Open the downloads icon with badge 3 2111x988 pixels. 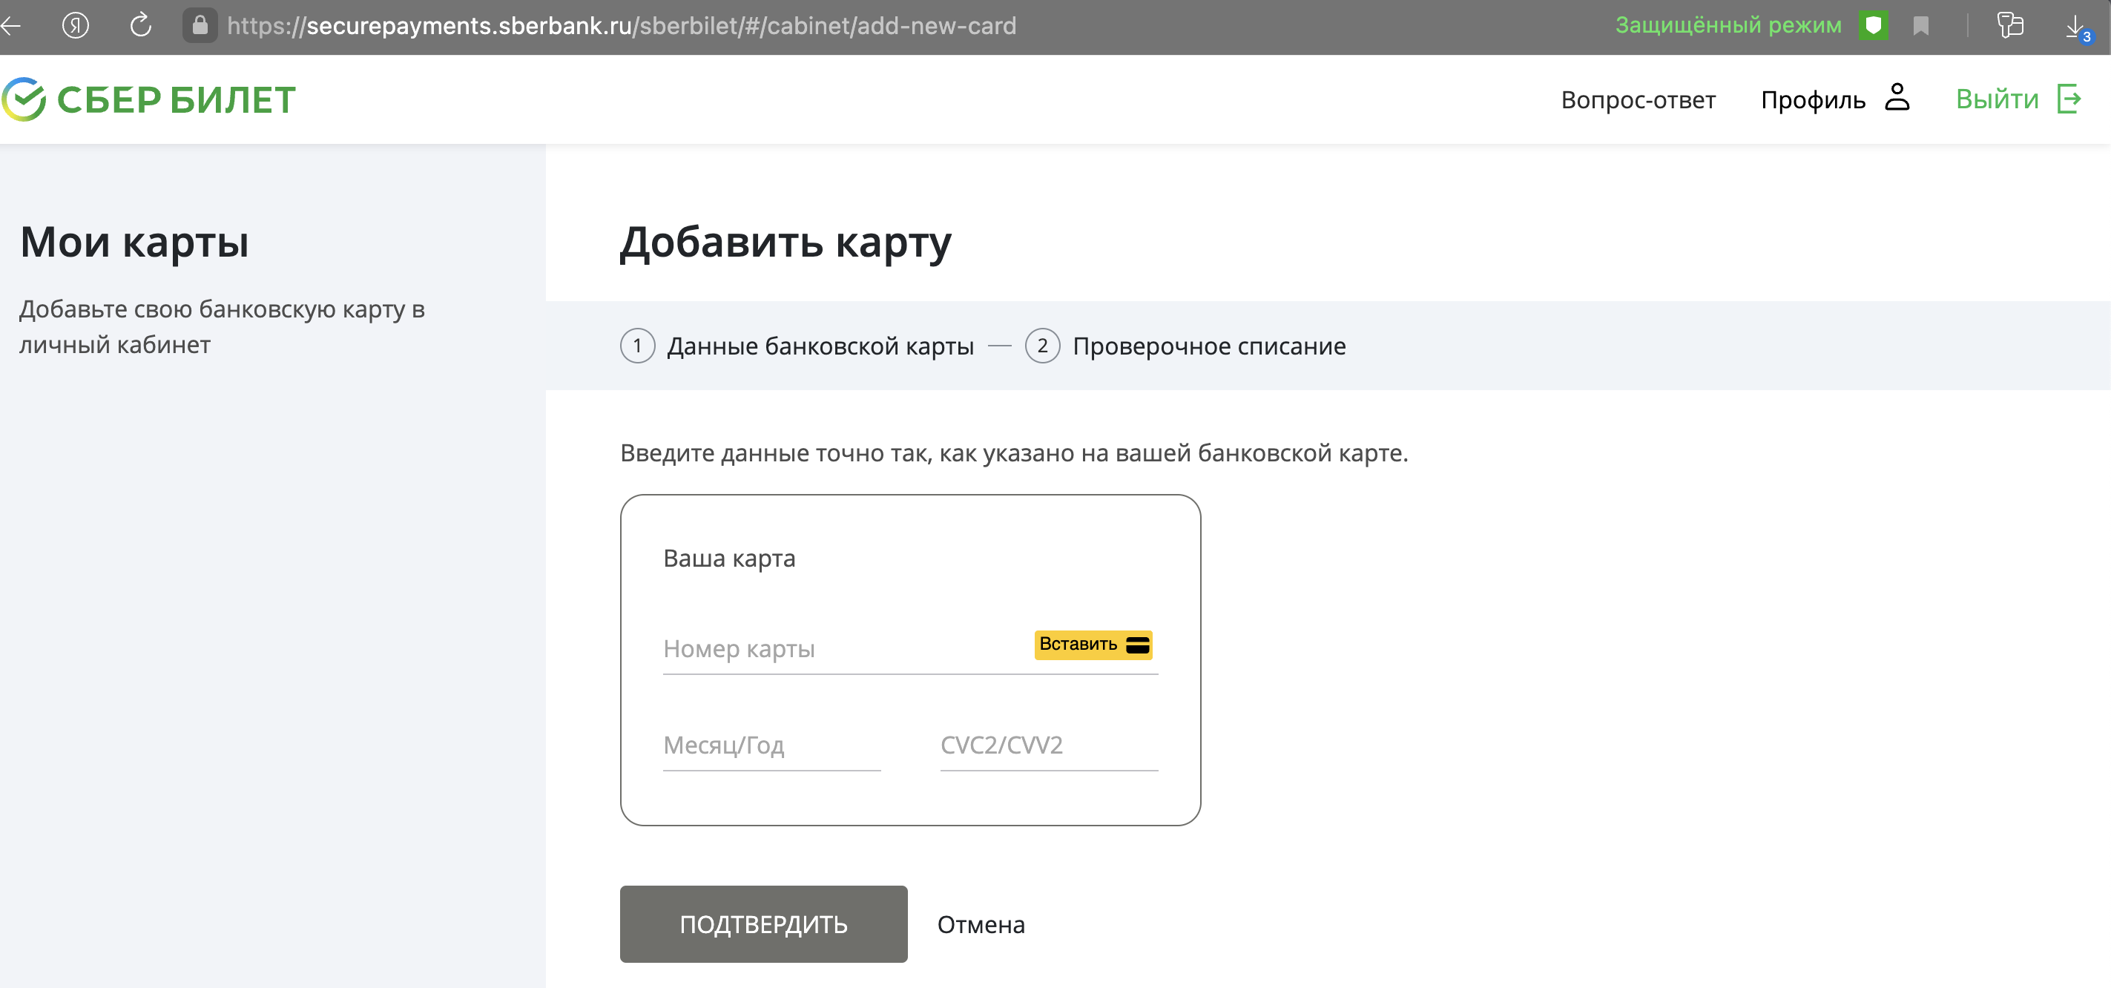pos(2078,28)
